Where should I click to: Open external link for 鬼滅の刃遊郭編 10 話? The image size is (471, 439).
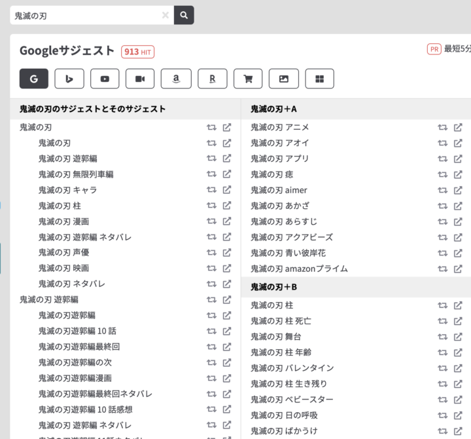point(227,331)
